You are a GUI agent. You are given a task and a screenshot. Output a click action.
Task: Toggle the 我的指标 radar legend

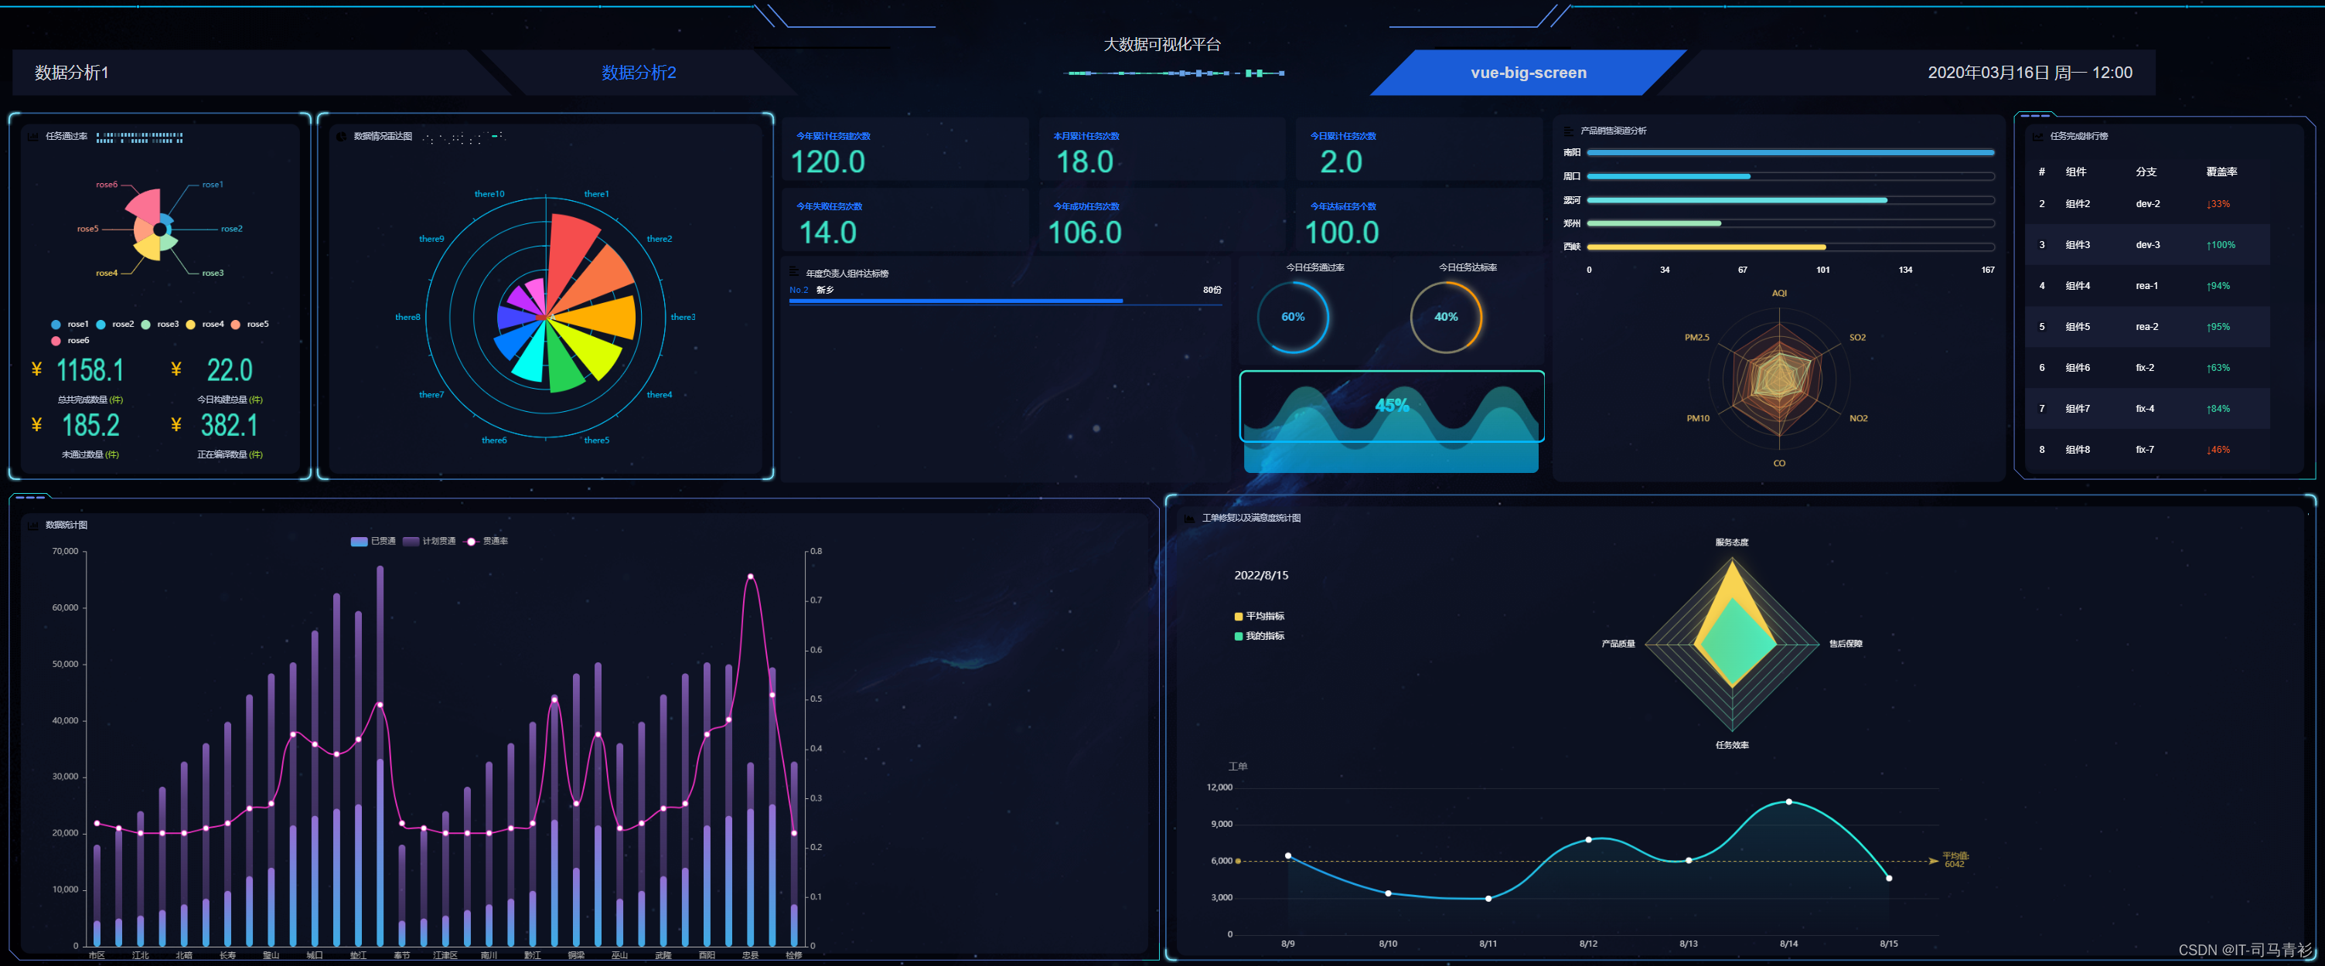pos(1259,636)
